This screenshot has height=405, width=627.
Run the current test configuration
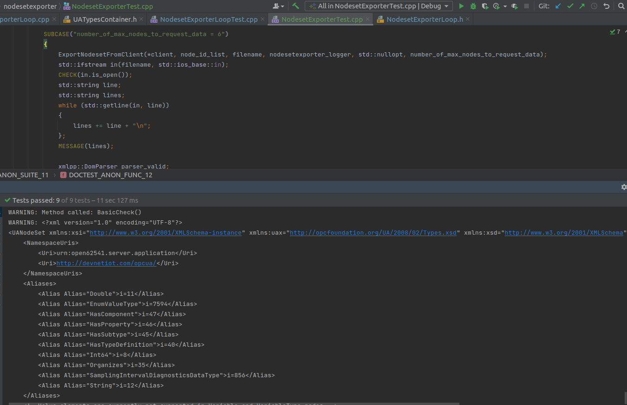(461, 6)
